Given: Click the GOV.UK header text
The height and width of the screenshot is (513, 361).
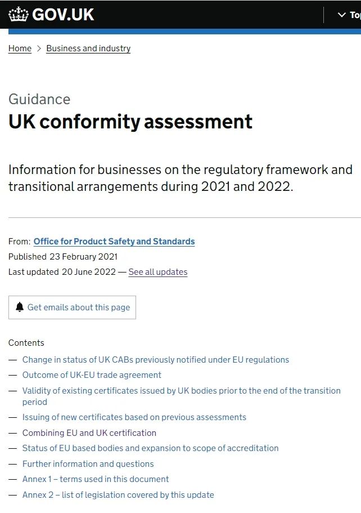Looking at the screenshot, I should (63, 15).
